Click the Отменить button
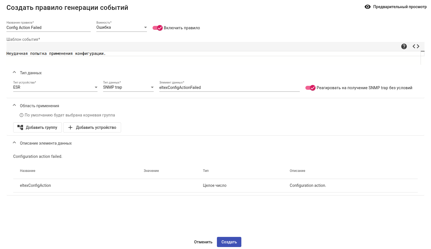This screenshot has height=249, width=431. pyautogui.click(x=203, y=242)
